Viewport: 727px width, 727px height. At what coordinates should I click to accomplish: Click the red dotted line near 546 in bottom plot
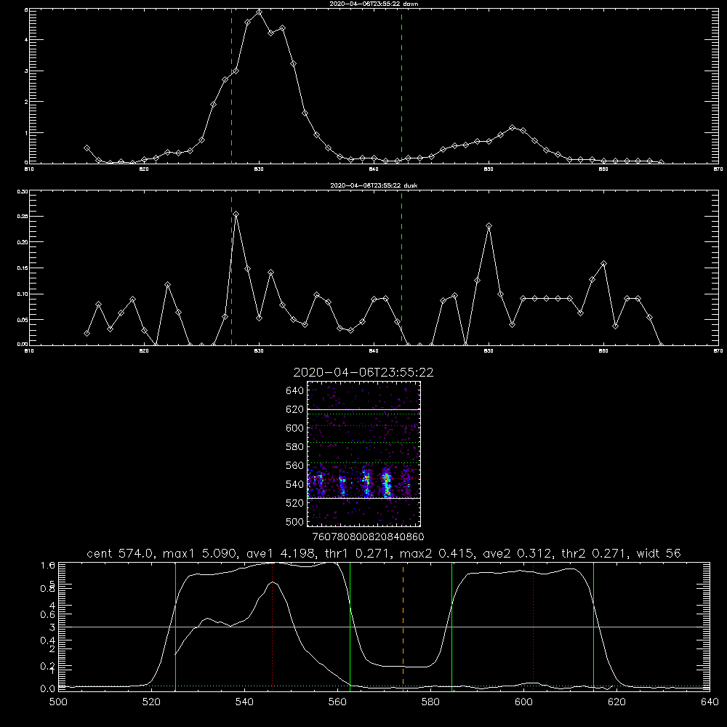pyautogui.click(x=272, y=626)
